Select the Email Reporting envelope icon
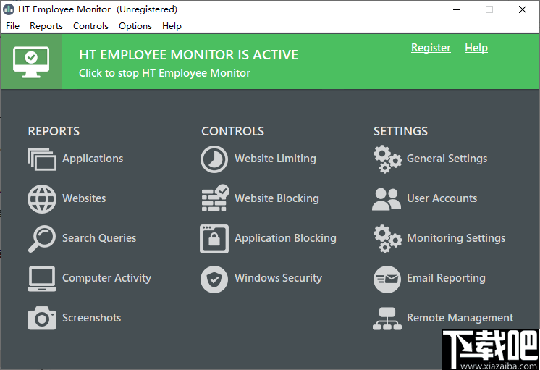This screenshot has height=370, width=540. (x=387, y=279)
